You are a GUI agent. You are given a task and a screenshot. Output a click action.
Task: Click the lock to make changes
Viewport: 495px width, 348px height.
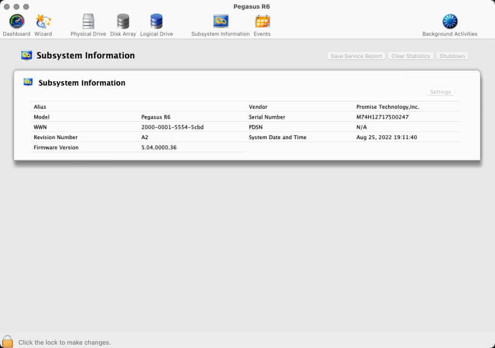click(x=7, y=341)
